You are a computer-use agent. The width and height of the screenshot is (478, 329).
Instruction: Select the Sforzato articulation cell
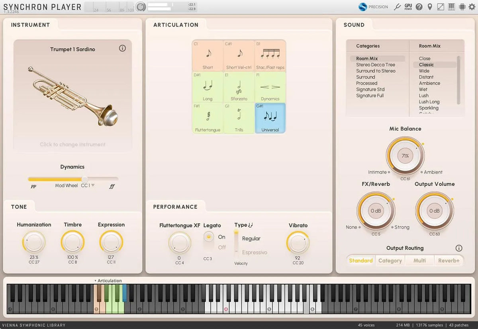point(239,87)
